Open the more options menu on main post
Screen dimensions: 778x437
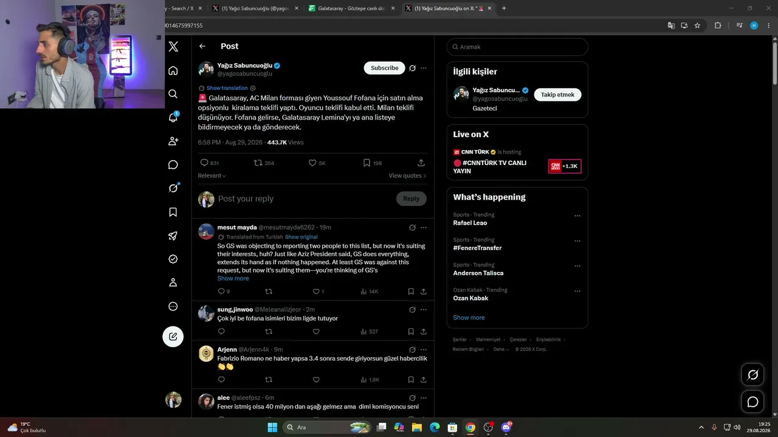point(424,68)
